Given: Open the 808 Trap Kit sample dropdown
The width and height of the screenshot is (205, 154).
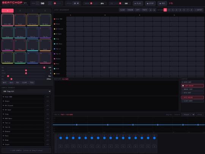Looking at the screenshot, I should click(x=26, y=91).
